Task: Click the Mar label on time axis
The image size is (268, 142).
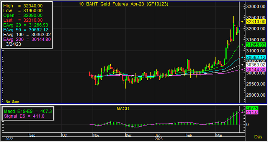Action: point(219,136)
